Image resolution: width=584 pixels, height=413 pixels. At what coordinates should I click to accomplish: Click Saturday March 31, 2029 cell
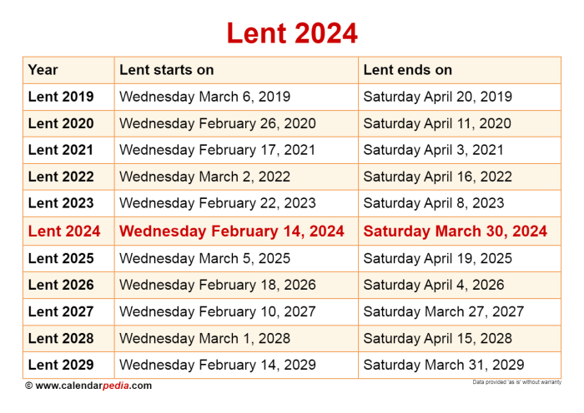tap(444, 365)
